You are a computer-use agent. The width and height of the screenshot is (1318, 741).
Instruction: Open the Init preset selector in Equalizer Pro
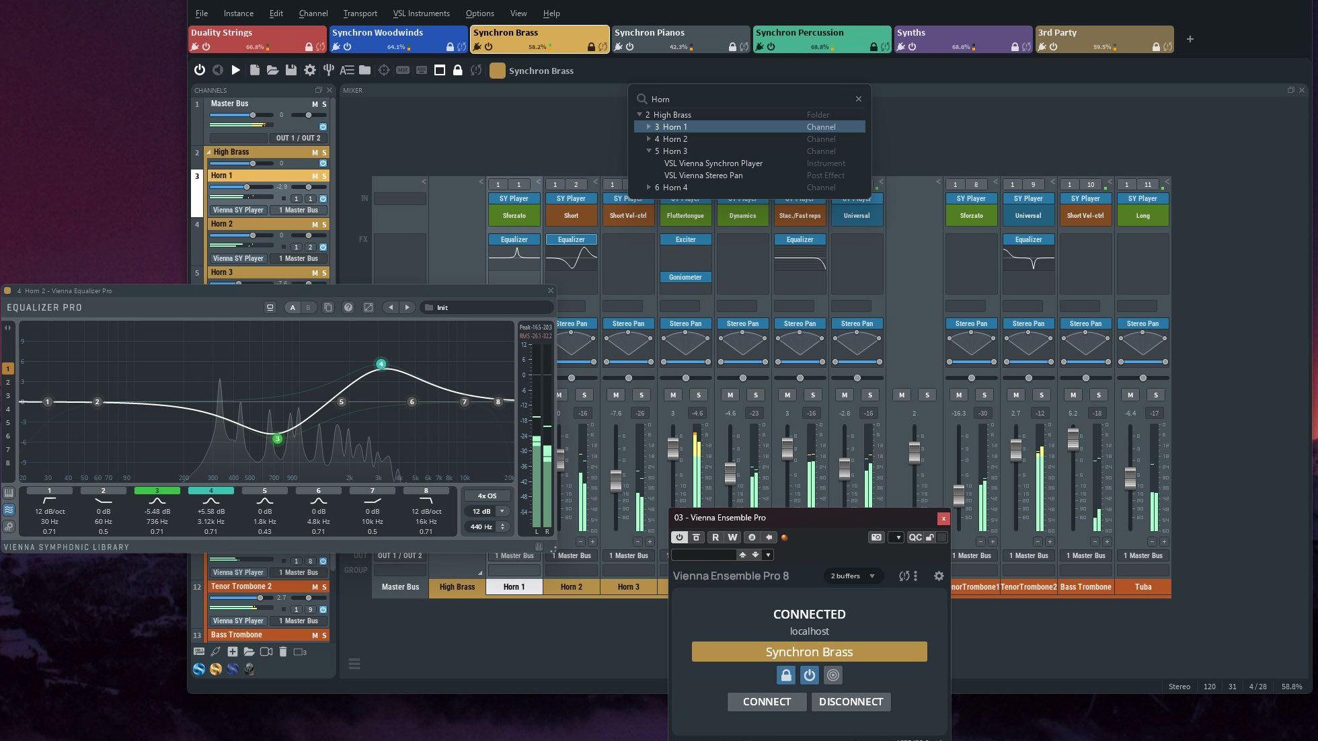pos(487,307)
